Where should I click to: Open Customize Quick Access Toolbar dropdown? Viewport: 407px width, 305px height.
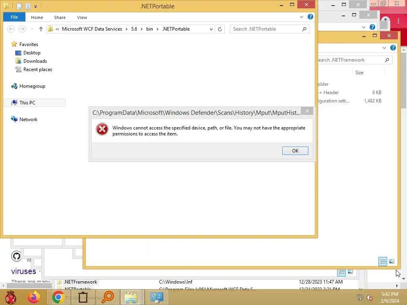35,6
